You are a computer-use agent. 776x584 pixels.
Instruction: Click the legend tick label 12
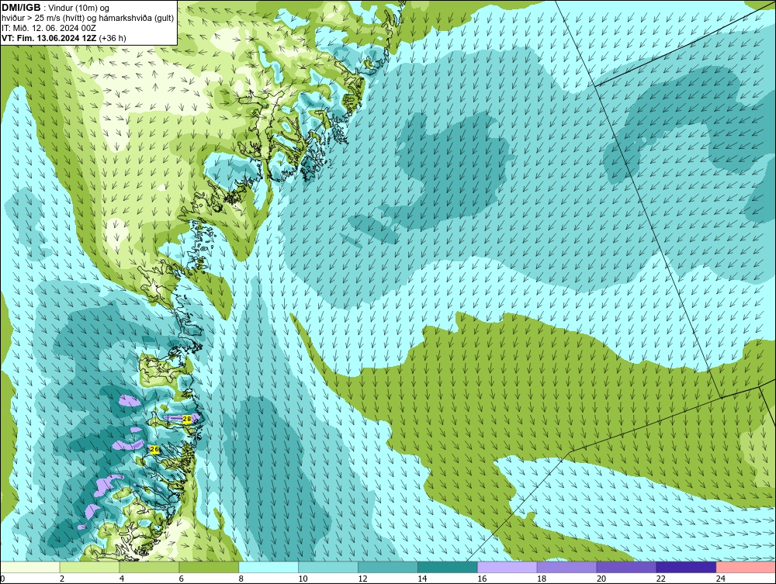click(x=362, y=579)
